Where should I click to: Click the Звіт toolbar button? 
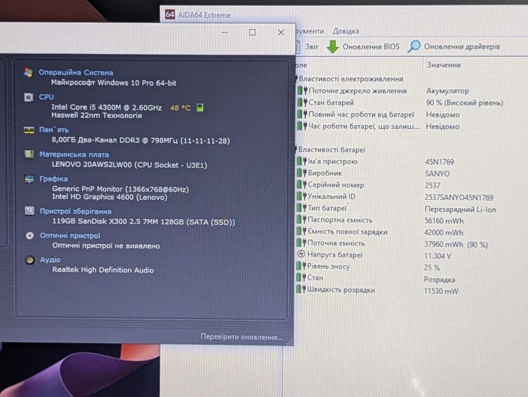307,47
